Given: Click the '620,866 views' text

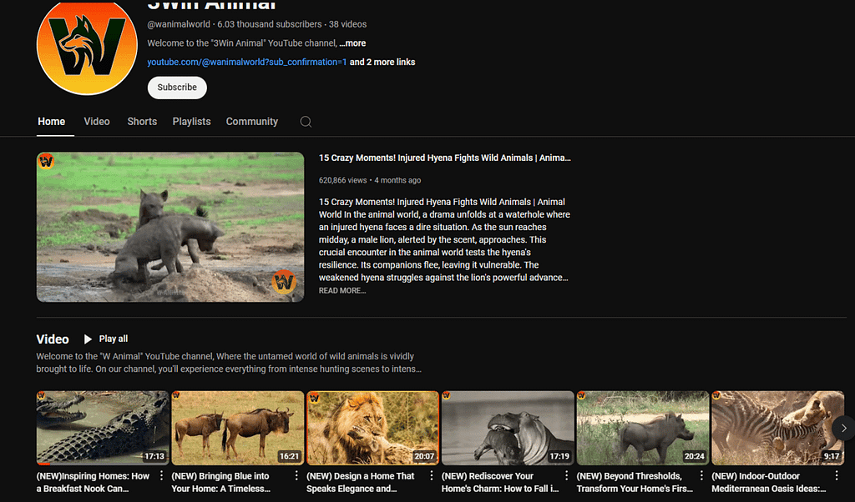Looking at the screenshot, I should tap(342, 180).
